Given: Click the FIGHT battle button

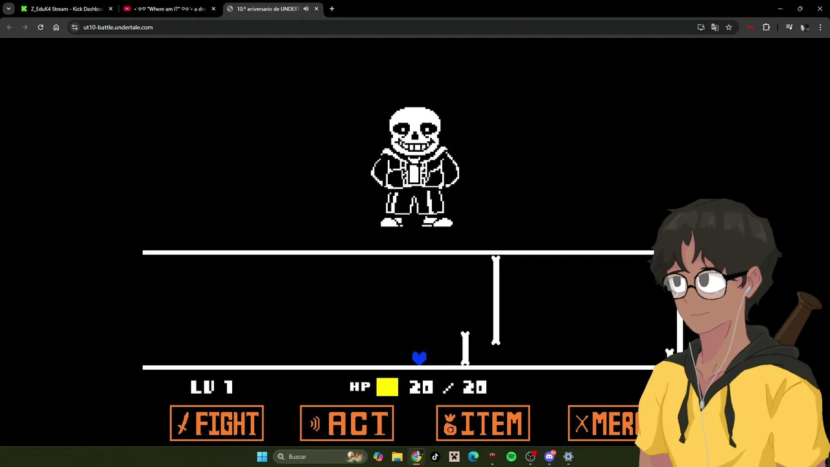Looking at the screenshot, I should (217, 424).
